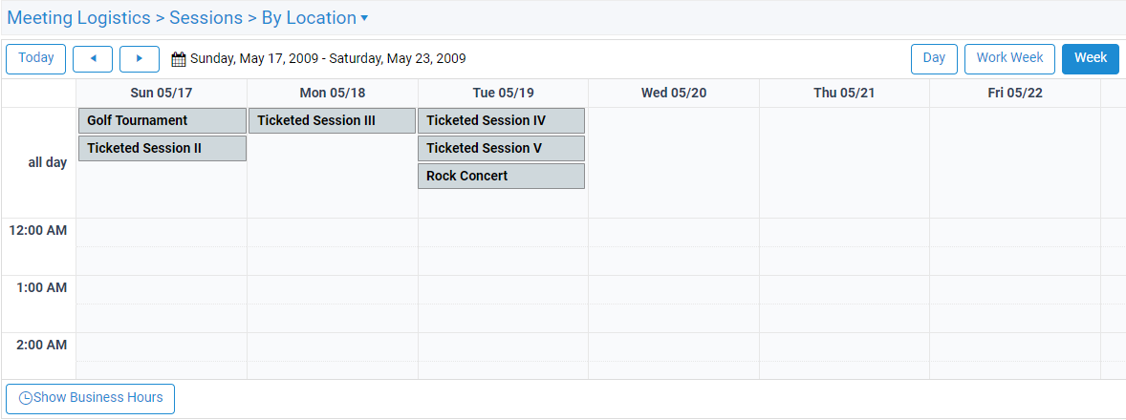
Task: Toggle Show Business Hours
Action: (x=91, y=398)
